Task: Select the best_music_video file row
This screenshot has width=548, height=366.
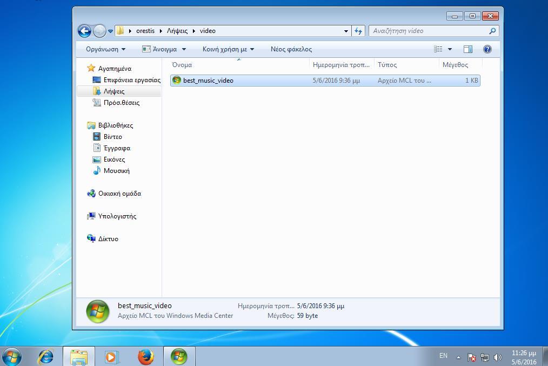Action: pos(325,81)
